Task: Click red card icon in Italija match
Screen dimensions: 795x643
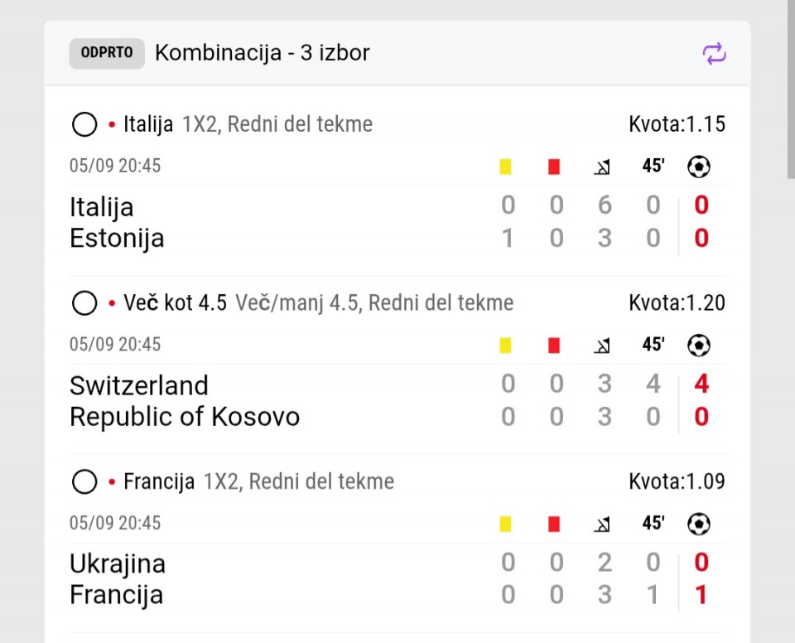Action: pos(554,167)
